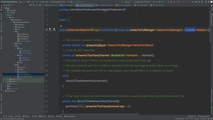This screenshot has width=213, height=120.
Task: Collapse the init block fold marker on line 19
Action: [59, 76]
